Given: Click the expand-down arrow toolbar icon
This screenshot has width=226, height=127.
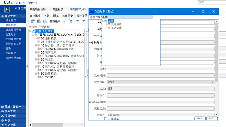Looking at the screenshot, I should [x=83, y=21].
